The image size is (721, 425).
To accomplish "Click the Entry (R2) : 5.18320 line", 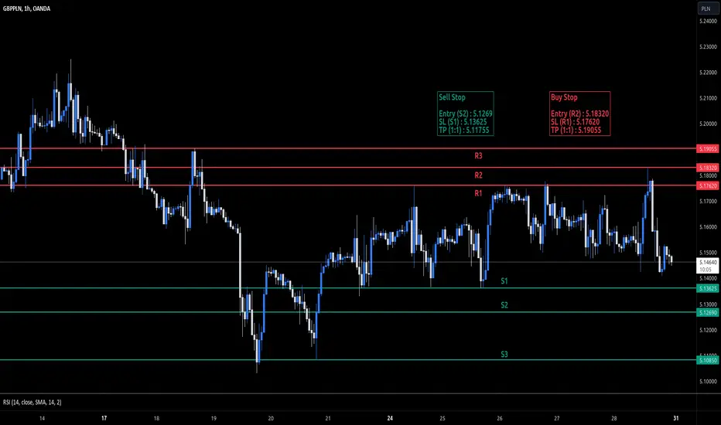I will (580, 114).
